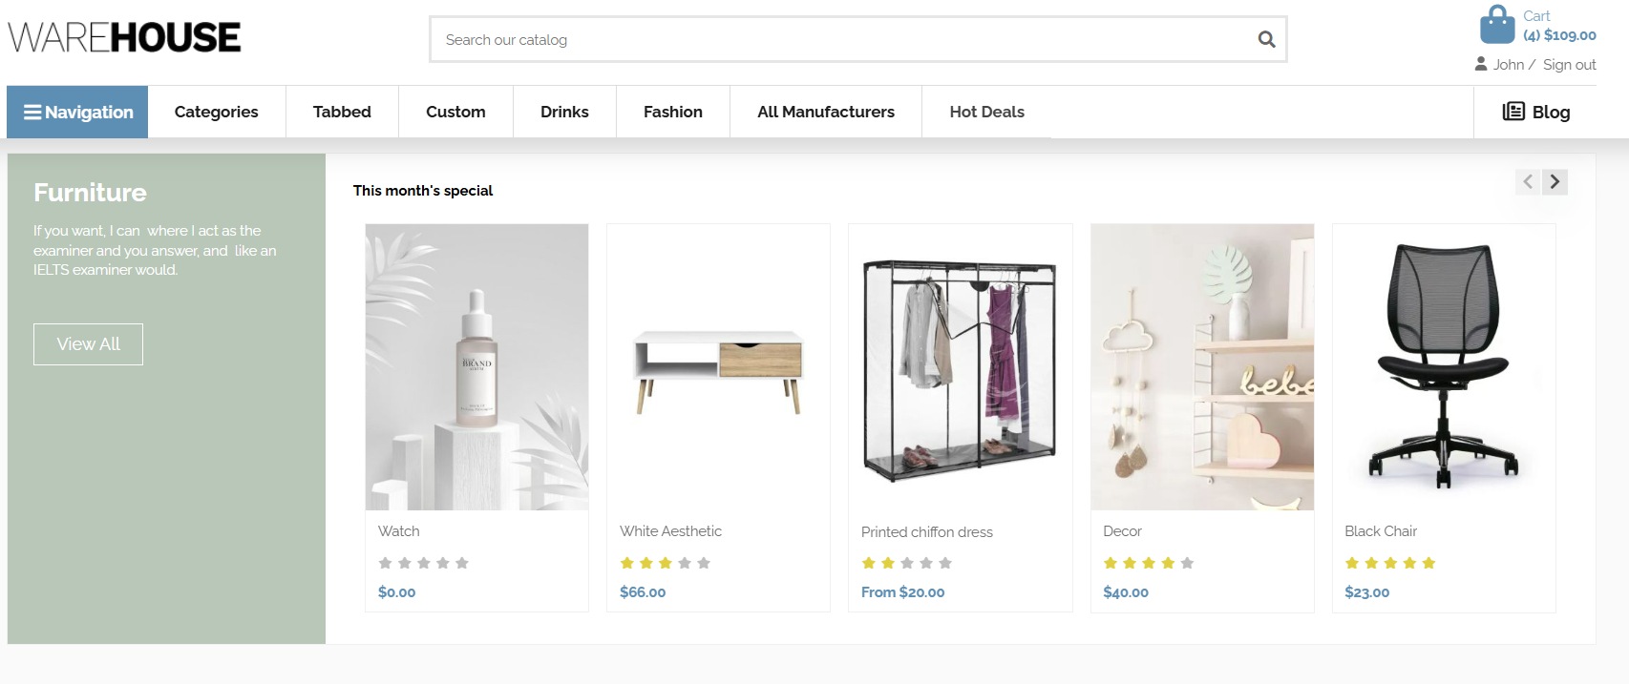1629x684 pixels.
Task: Open the shopping cart bag icon
Action: tap(1496, 25)
